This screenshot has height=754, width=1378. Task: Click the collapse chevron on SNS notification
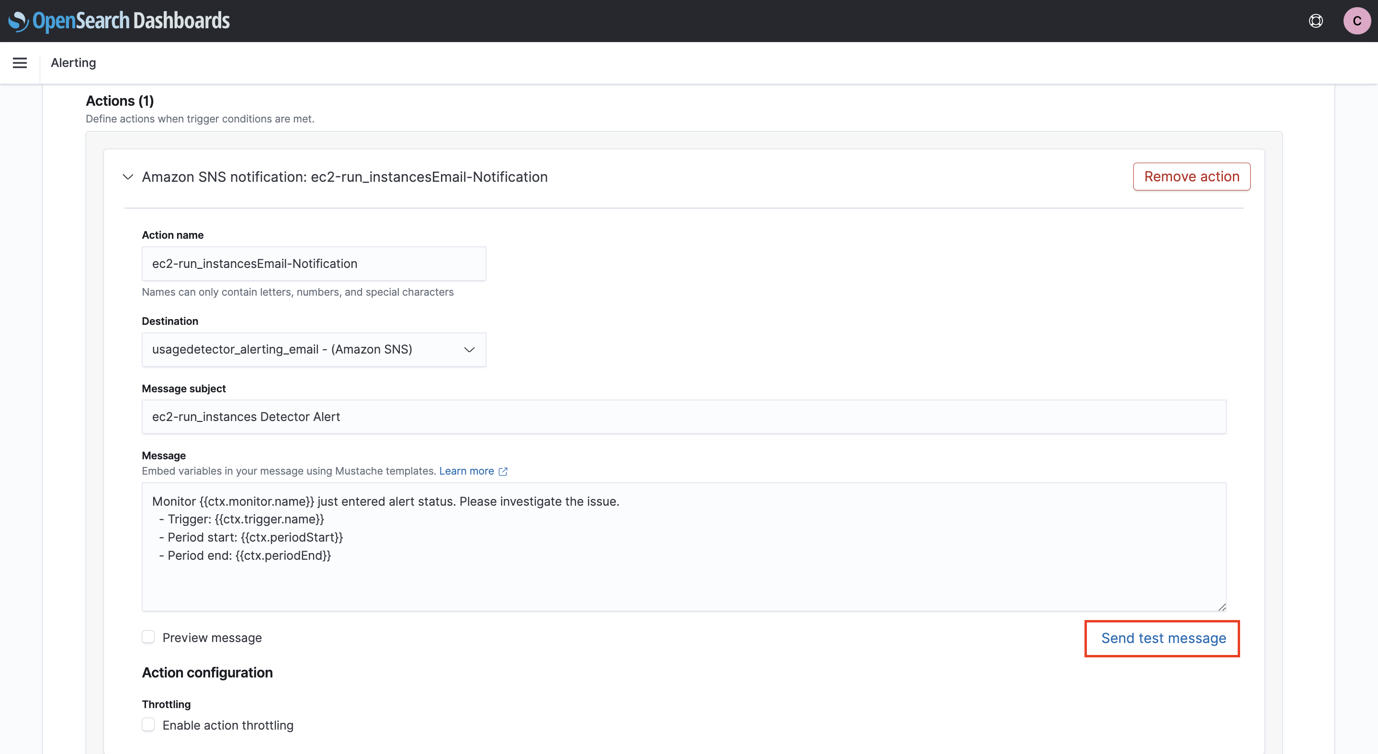(x=128, y=177)
